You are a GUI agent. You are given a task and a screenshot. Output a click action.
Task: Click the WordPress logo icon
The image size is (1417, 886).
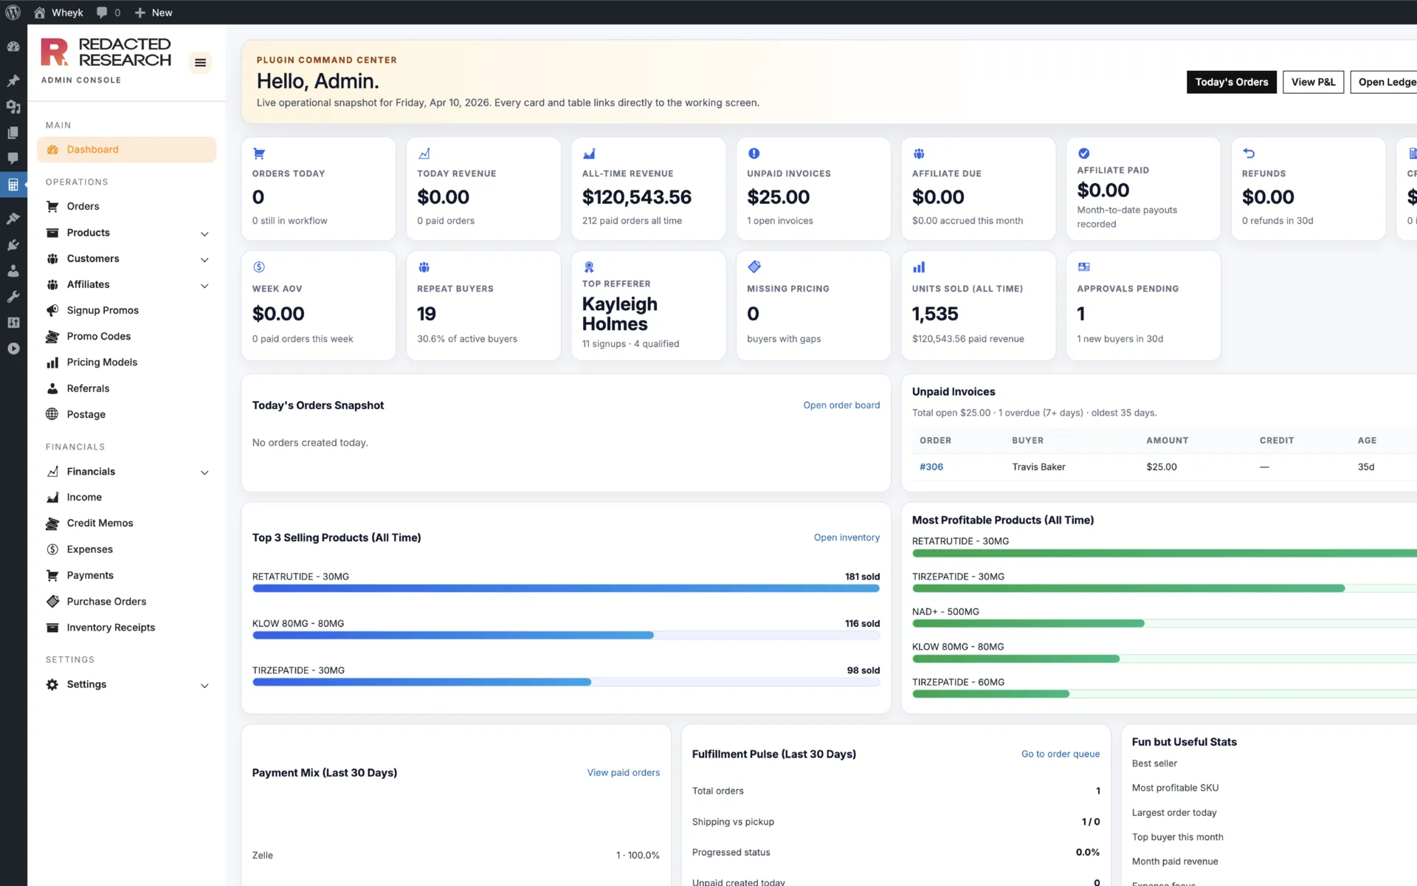tap(13, 13)
